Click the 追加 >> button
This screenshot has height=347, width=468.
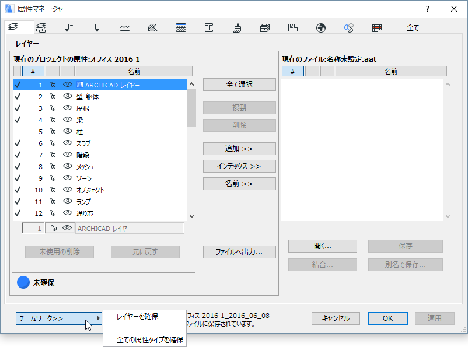tap(239, 149)
